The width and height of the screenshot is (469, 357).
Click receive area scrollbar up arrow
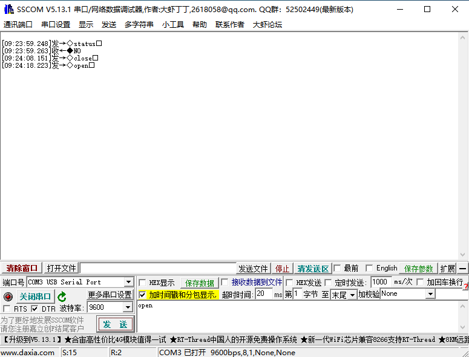(462, 38)
